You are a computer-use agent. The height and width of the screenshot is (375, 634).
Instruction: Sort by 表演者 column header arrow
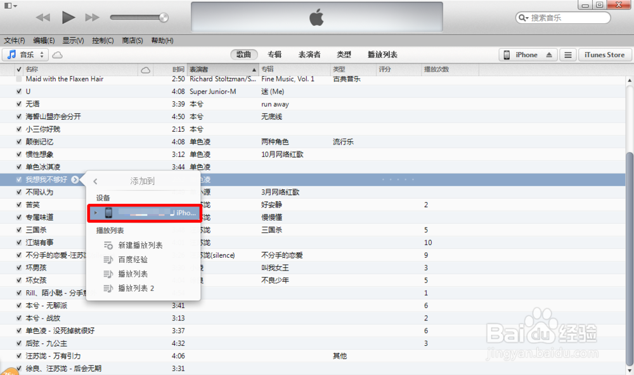(254, 70)
